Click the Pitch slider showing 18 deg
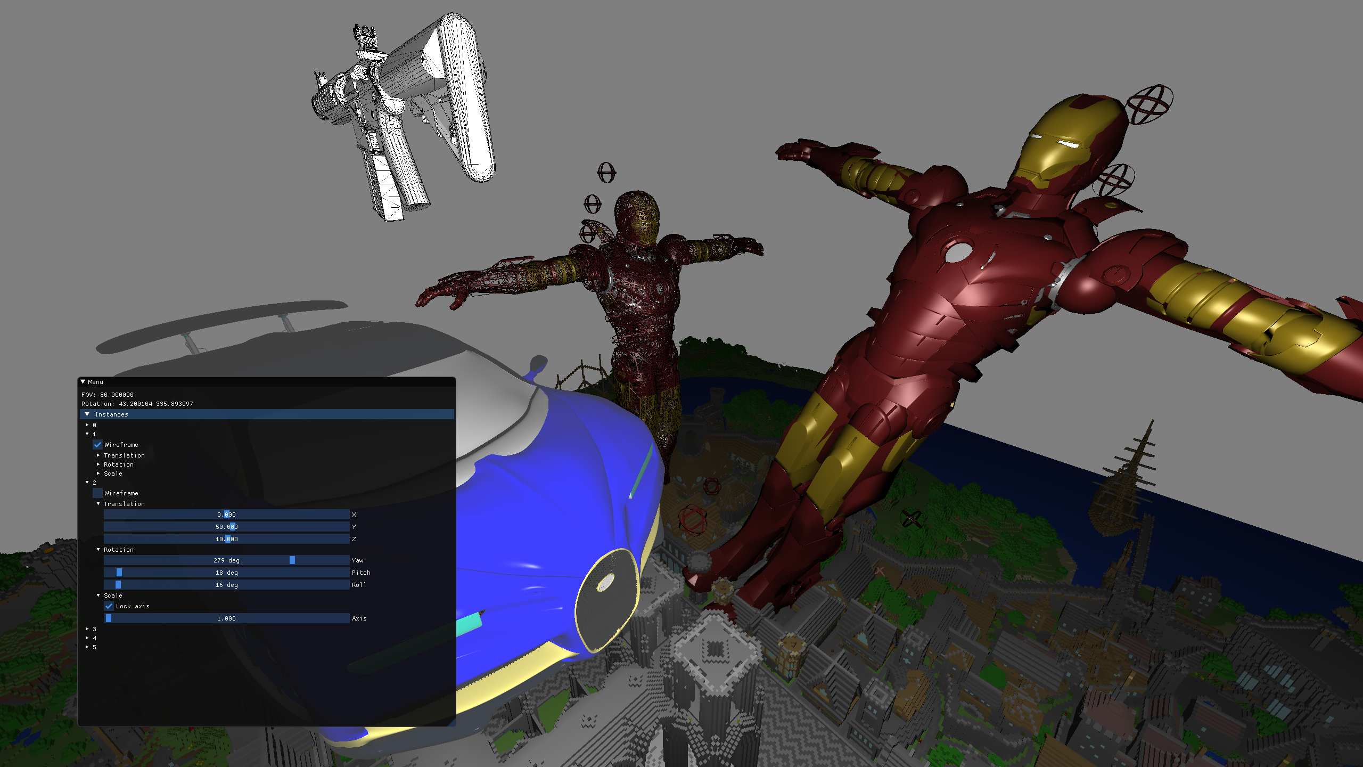Screen dimensions: 1363x767 (226, 573)
